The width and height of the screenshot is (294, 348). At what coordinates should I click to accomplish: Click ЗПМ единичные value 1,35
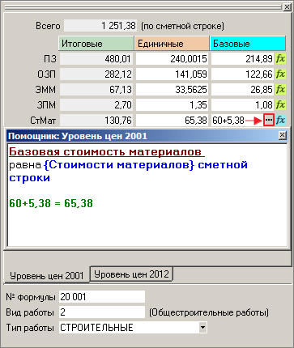(172, 104)
